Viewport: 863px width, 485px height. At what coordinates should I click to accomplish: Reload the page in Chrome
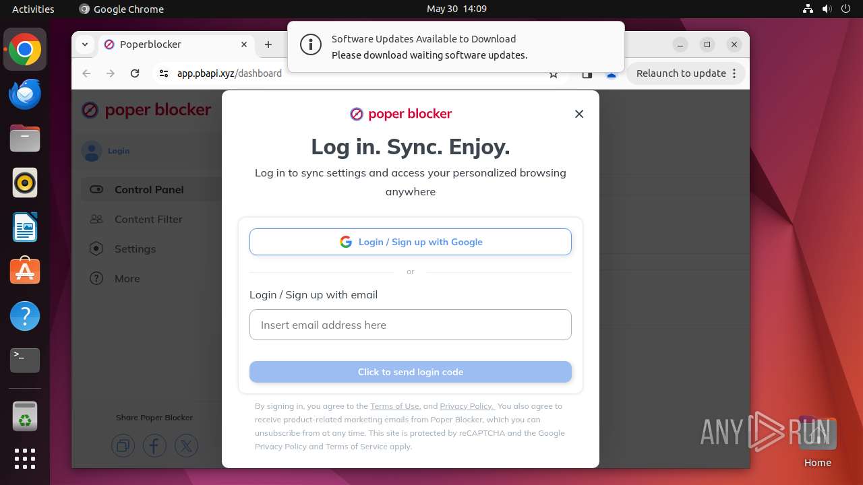tap(135, 73)
